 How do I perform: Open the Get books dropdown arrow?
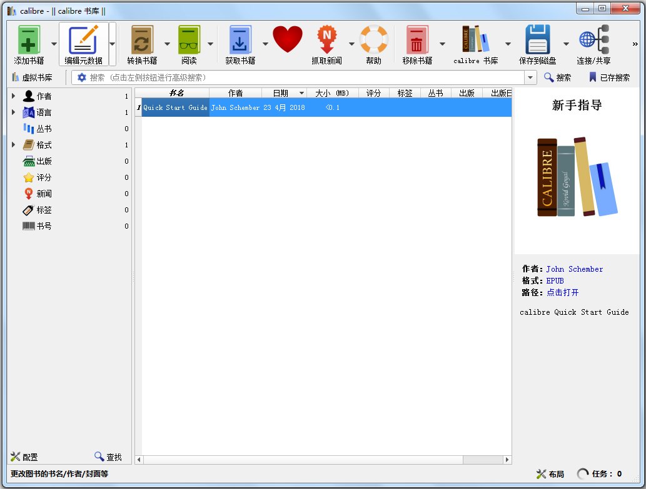click(x=265, y=44)
